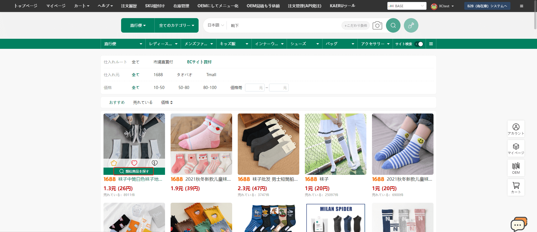Click the camera image search icon
Viewport: 537px width, 232px height.
[377, 25]
